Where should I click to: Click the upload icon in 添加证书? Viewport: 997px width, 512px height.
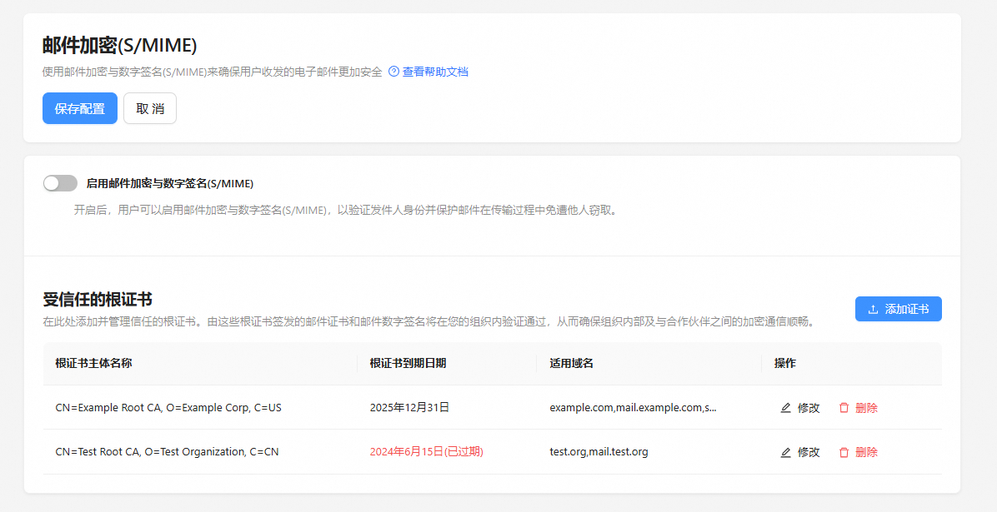873,310
